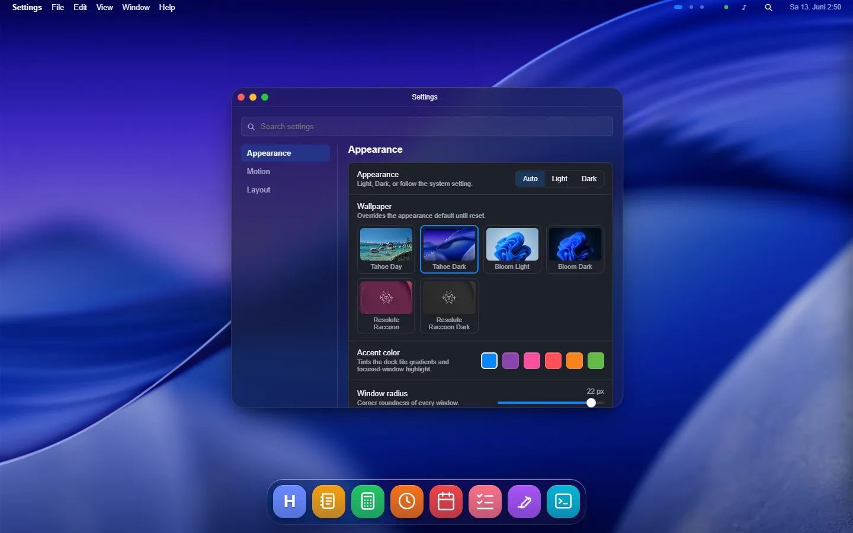Choose the Tahoe Day wallpaper
Viewport: 853px width, 533px height.
[x=386, y=249]
